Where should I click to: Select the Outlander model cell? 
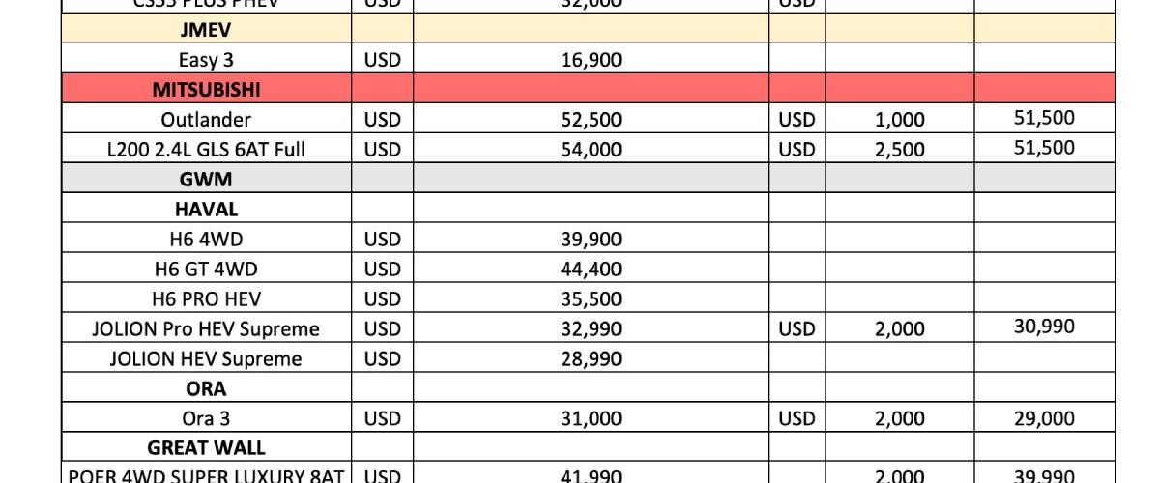tap(207, 120)
